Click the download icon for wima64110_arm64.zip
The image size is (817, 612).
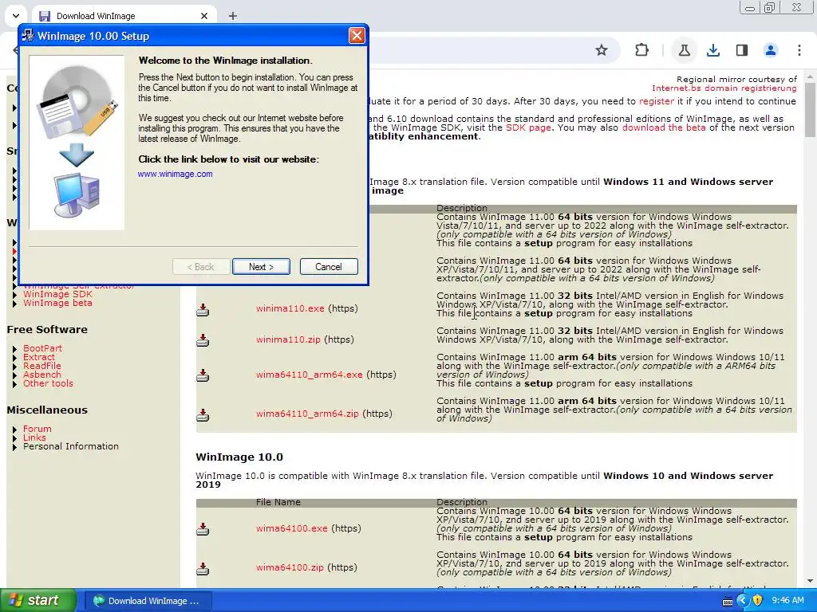(x=203, y=414)
